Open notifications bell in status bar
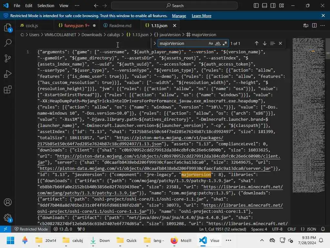Screen dimensions: 330x248 tap(323, 229)
